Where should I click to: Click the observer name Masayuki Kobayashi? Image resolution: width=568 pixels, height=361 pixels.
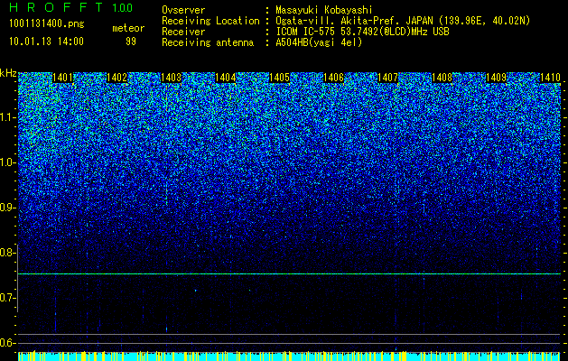point(324,10)
